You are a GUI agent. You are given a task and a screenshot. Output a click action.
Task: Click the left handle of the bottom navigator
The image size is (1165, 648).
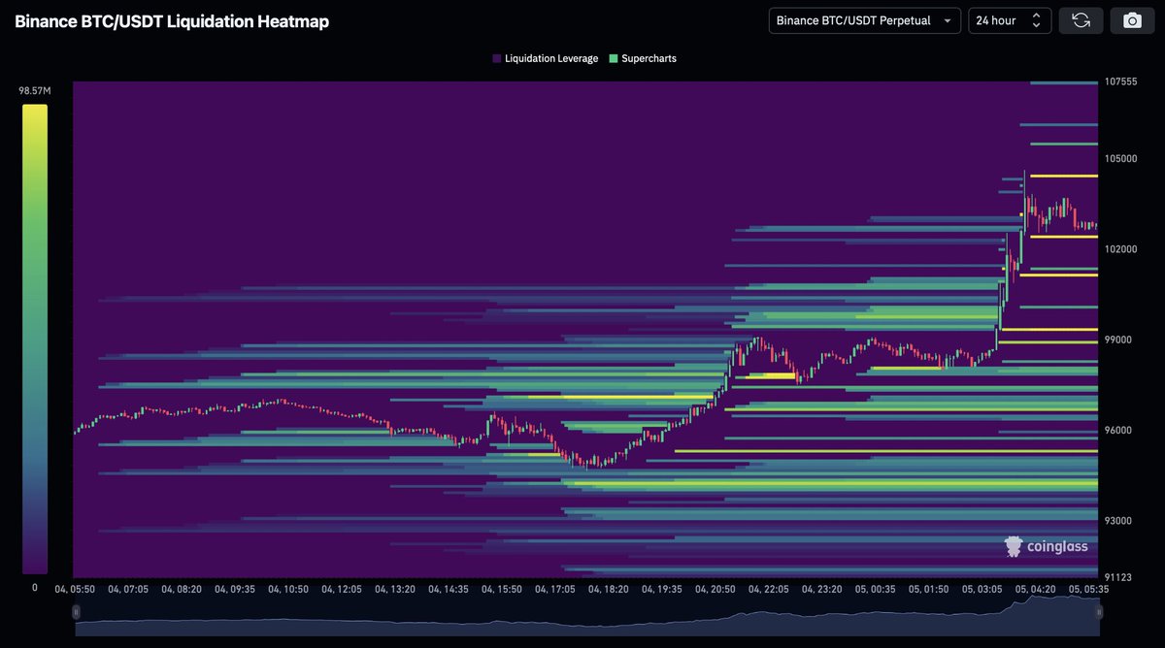click(x=76, y=612)
